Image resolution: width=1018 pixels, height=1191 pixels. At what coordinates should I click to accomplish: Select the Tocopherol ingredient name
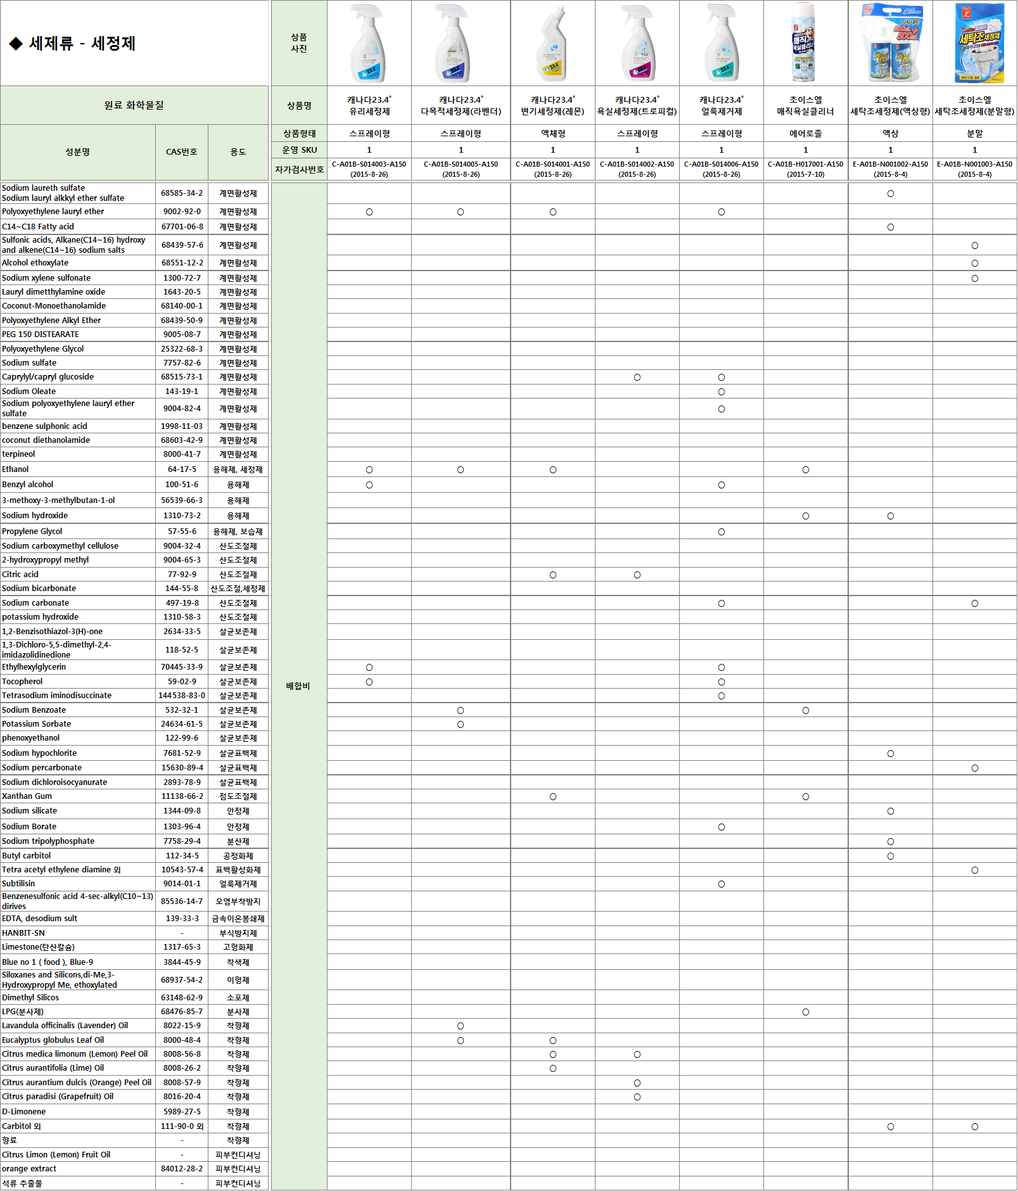click(22, 682)
